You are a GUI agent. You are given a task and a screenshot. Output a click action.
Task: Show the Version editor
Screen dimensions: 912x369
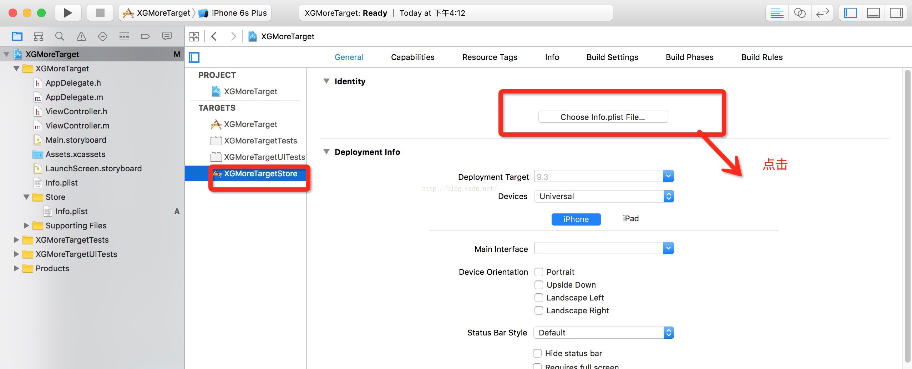822,13
